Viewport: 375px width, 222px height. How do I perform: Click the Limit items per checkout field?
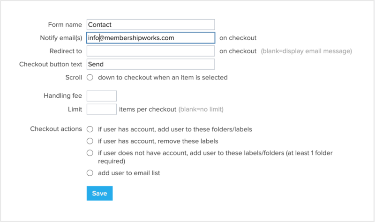point(102,109)
